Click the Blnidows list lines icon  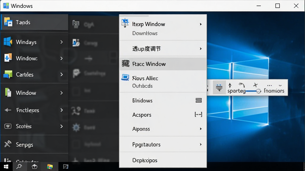click(x=199, y=100)
